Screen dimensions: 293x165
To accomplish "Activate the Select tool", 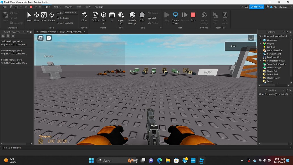I will 29,17.
